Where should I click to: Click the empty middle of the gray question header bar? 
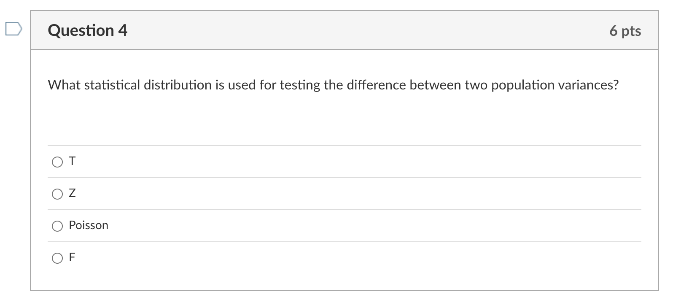coord(358,30)
